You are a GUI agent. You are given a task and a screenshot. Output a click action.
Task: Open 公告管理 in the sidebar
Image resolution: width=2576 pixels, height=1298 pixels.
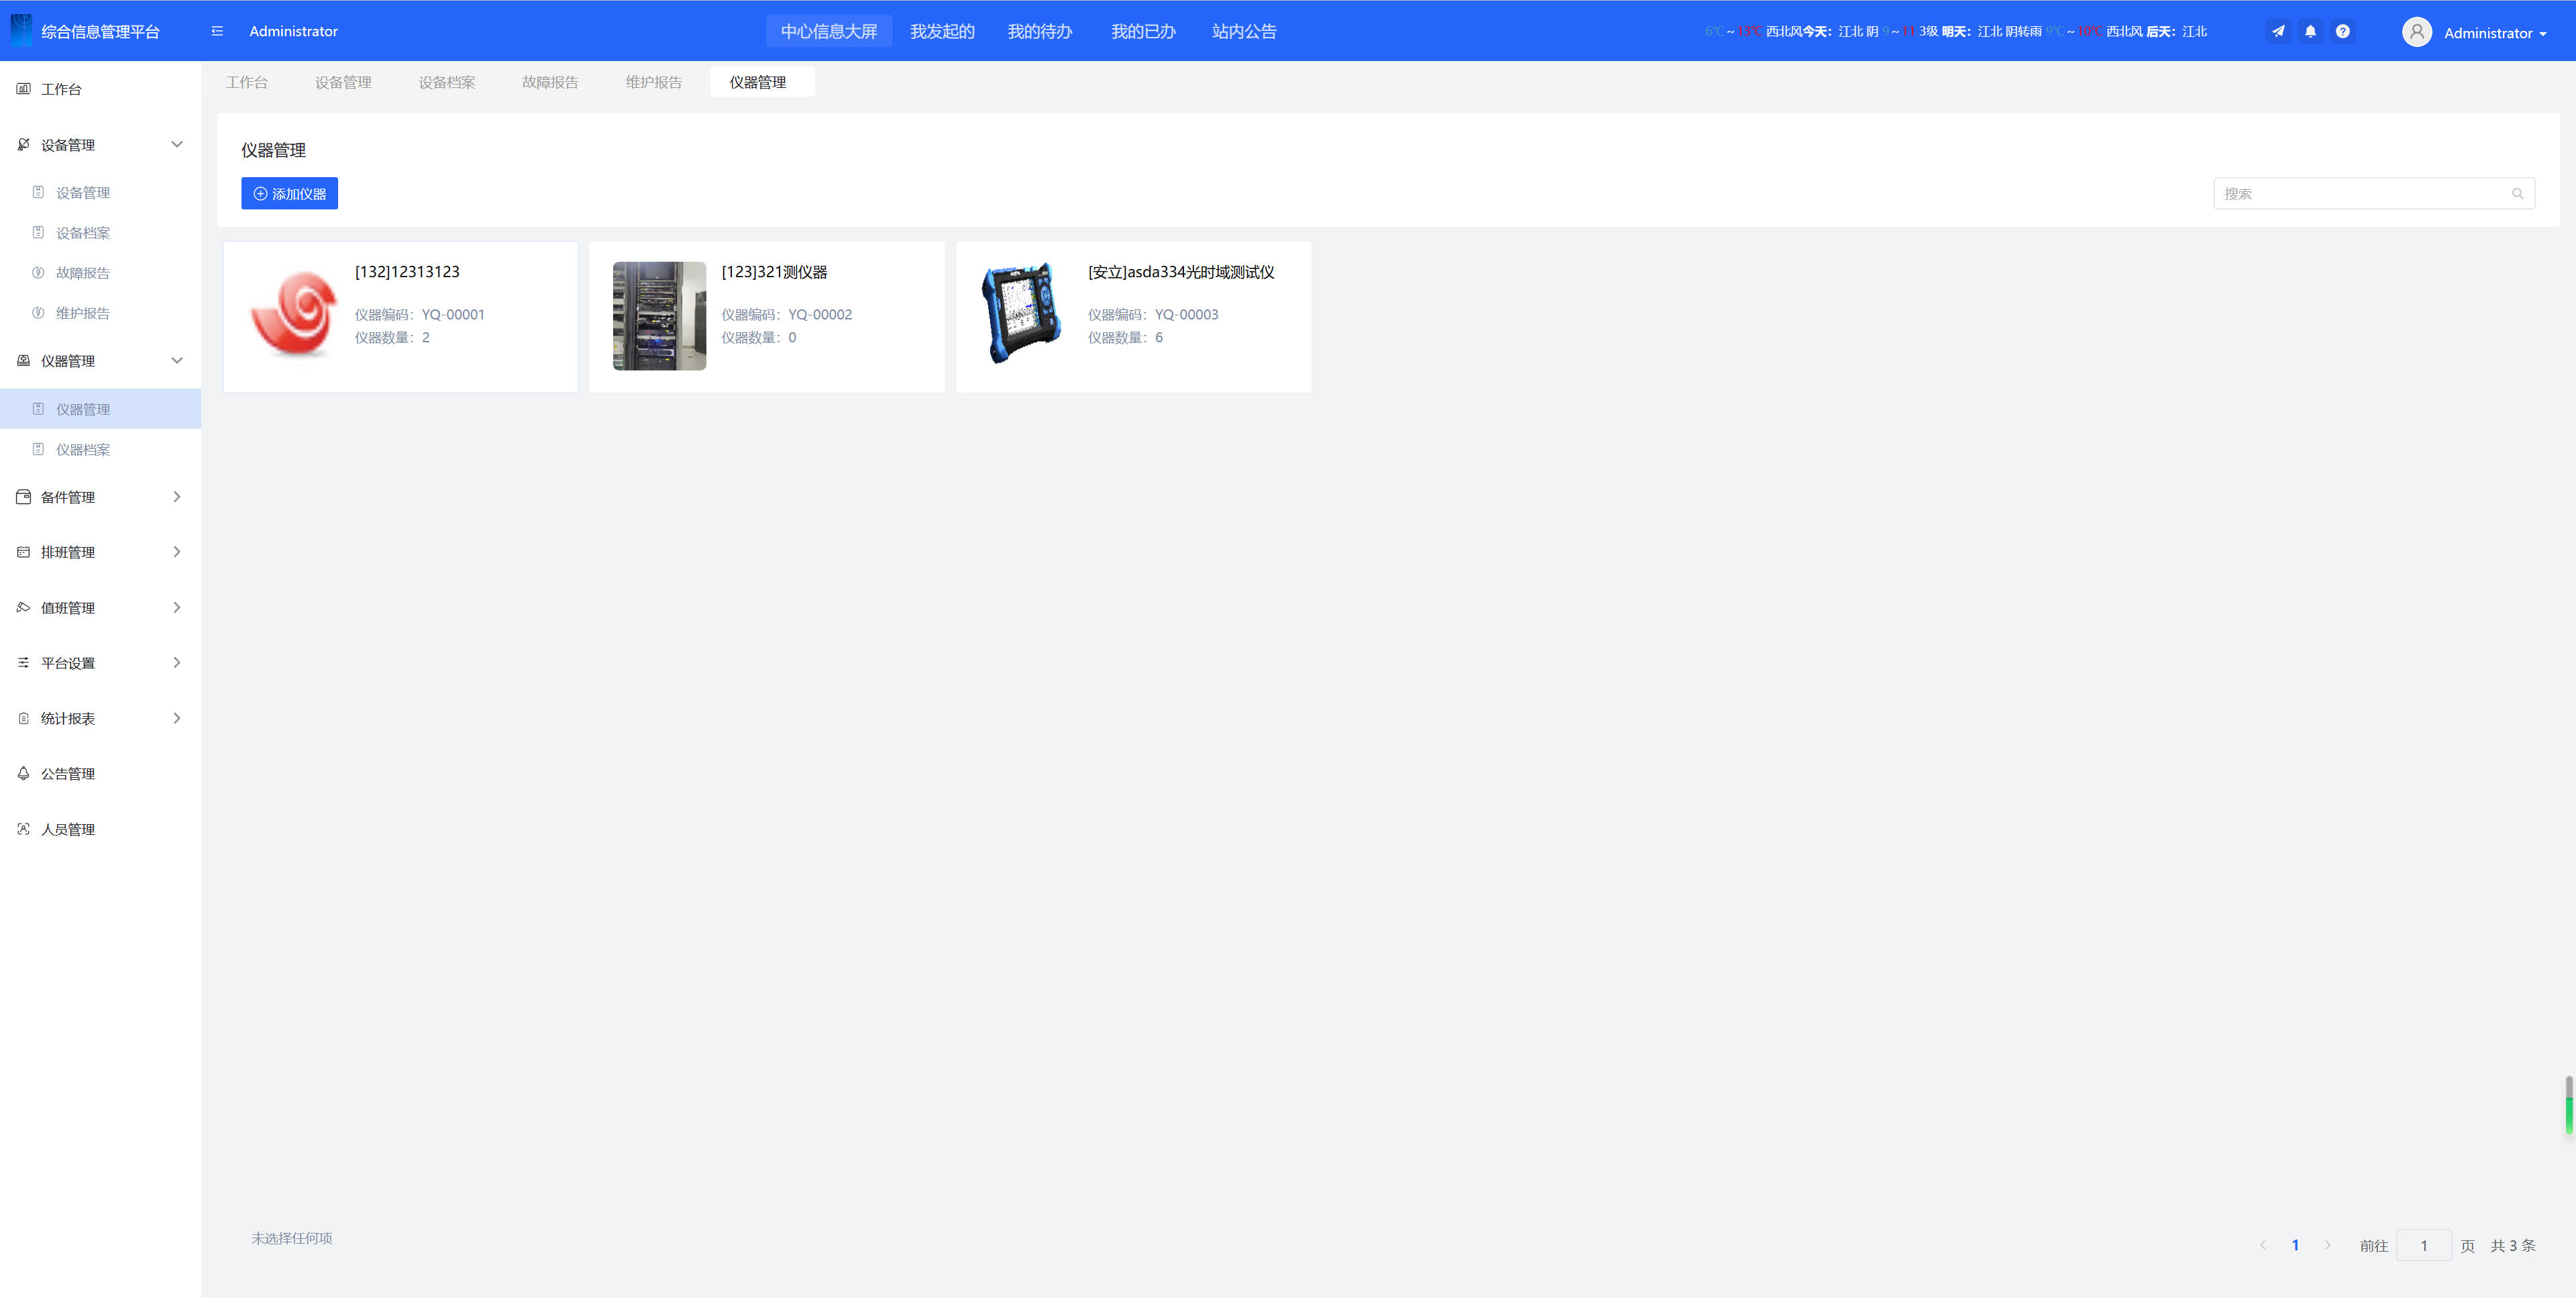click(68, 774)
